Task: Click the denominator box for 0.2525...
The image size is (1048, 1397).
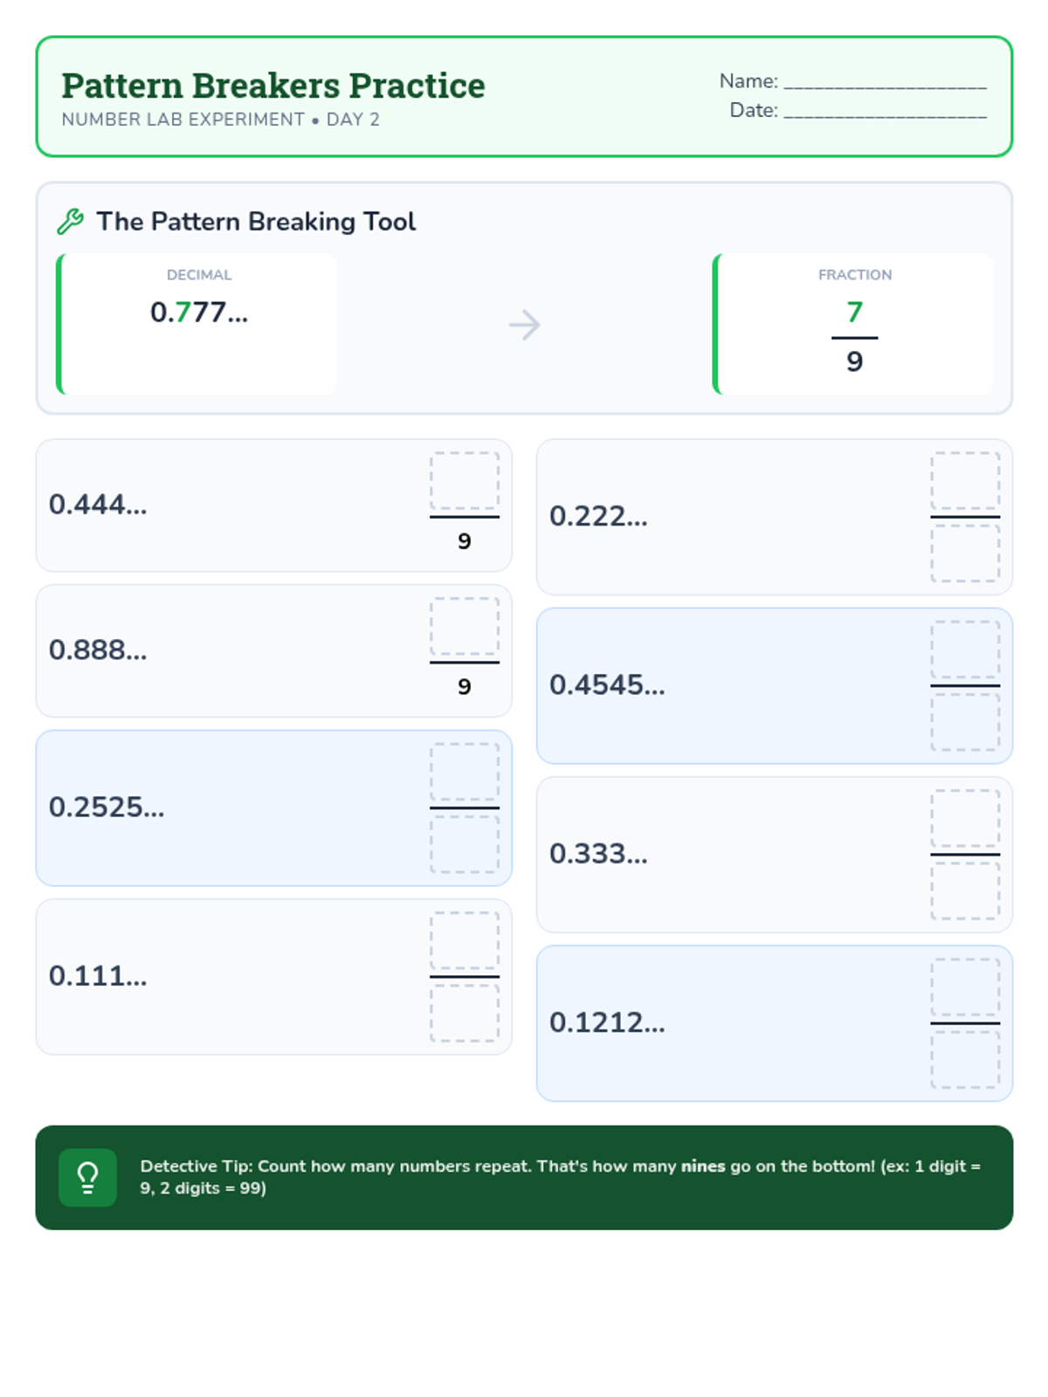Action: point(465,843)
